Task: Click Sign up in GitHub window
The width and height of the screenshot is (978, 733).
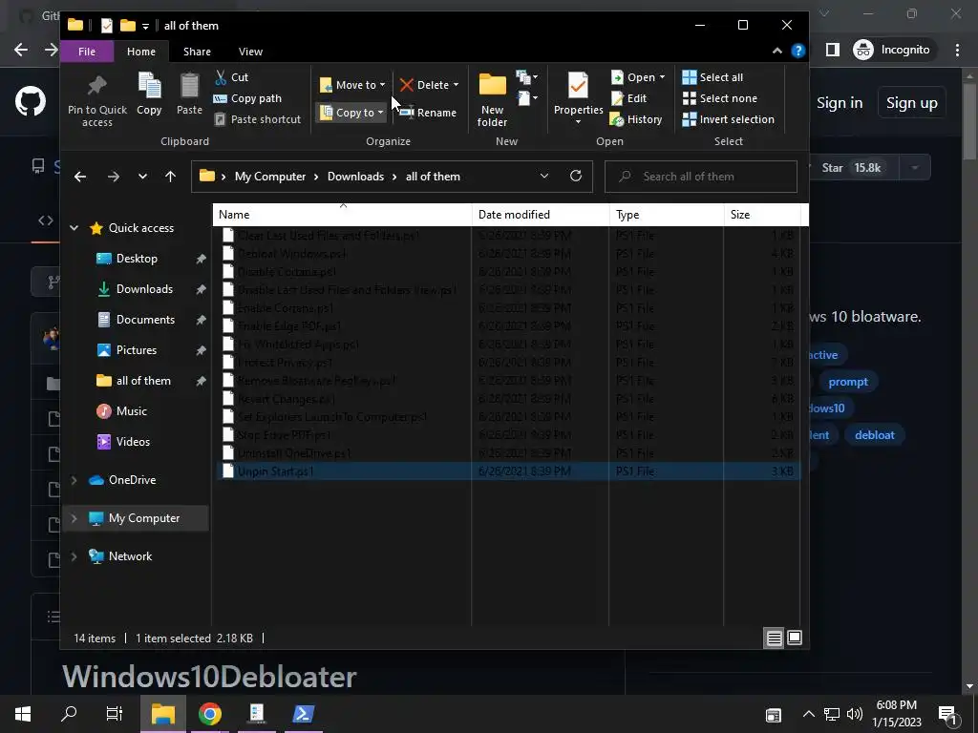Action: click(911, 103)
